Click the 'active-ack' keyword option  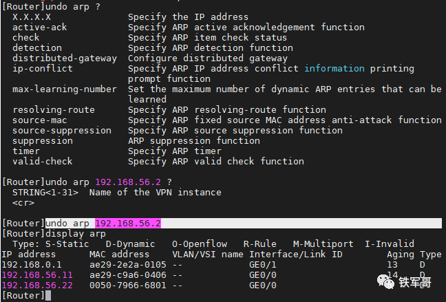click(x=40, y=28)
